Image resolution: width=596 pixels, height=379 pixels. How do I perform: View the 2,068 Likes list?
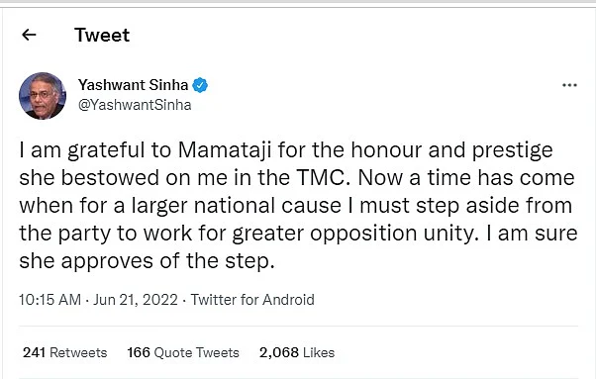coord(297,352)
